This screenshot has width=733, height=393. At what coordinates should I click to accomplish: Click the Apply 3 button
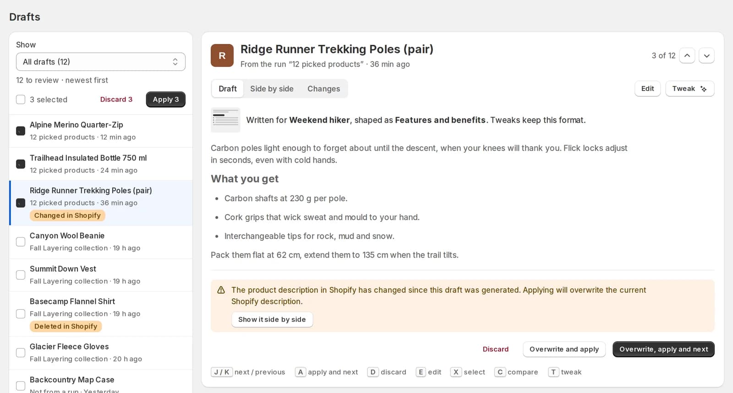pyautogui.click(x=166, y=99)
